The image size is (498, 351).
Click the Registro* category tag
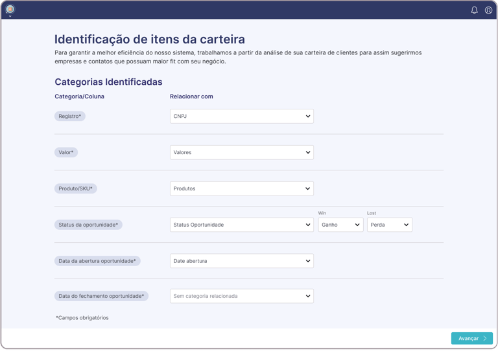click(70, 116)
